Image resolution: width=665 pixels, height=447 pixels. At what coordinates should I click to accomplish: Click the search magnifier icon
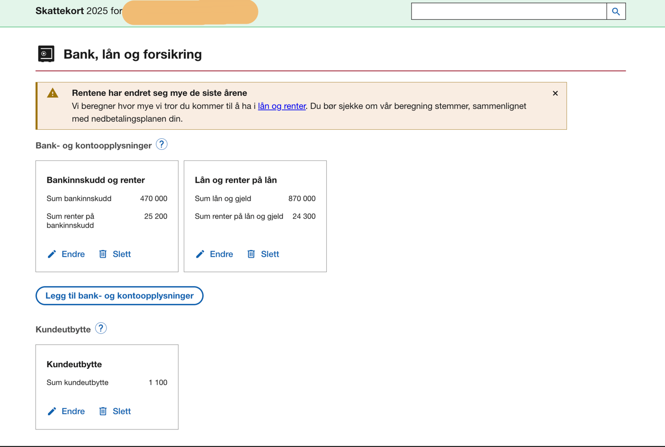coord(616,11)
